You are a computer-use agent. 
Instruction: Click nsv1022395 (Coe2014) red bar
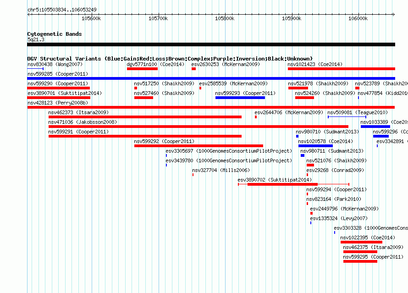pyautogui.click(x=361, y=242)
